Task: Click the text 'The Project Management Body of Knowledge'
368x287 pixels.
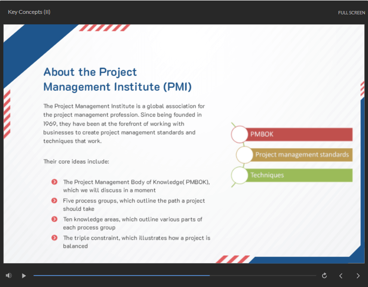Action: [123, 182]
